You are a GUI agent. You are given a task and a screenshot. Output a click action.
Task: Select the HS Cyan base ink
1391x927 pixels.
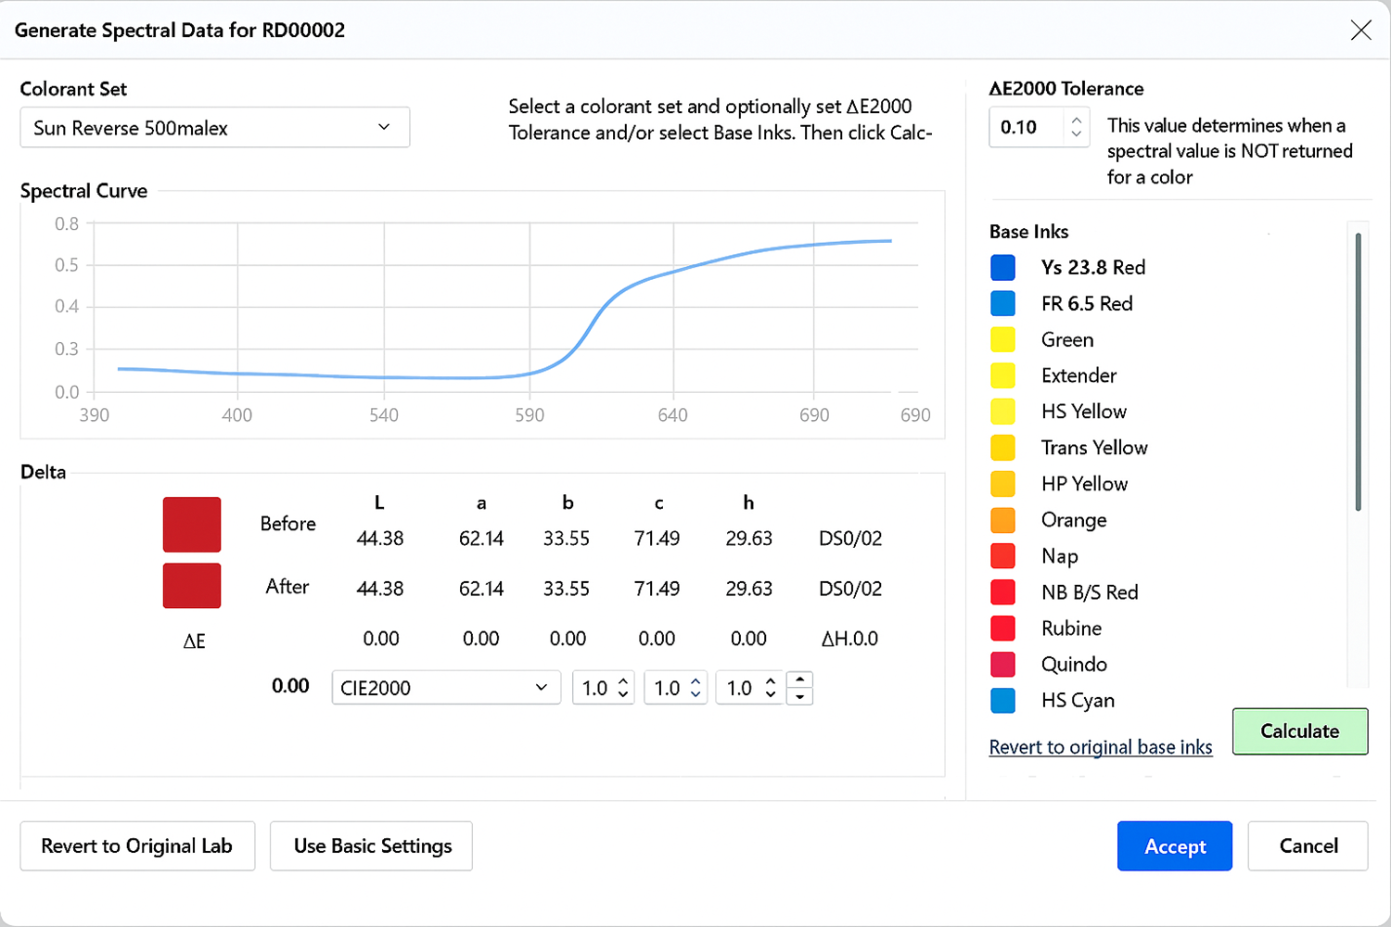click(x=1077, y=701)
